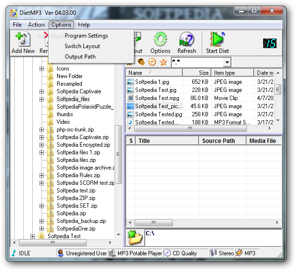296x271 pixels.
Task: Click the Title column header
Action: coord(167,141)
